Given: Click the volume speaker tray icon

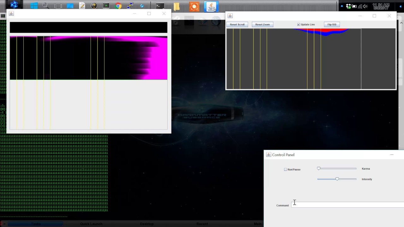Looking at the screenshot, I should [365, 6].
